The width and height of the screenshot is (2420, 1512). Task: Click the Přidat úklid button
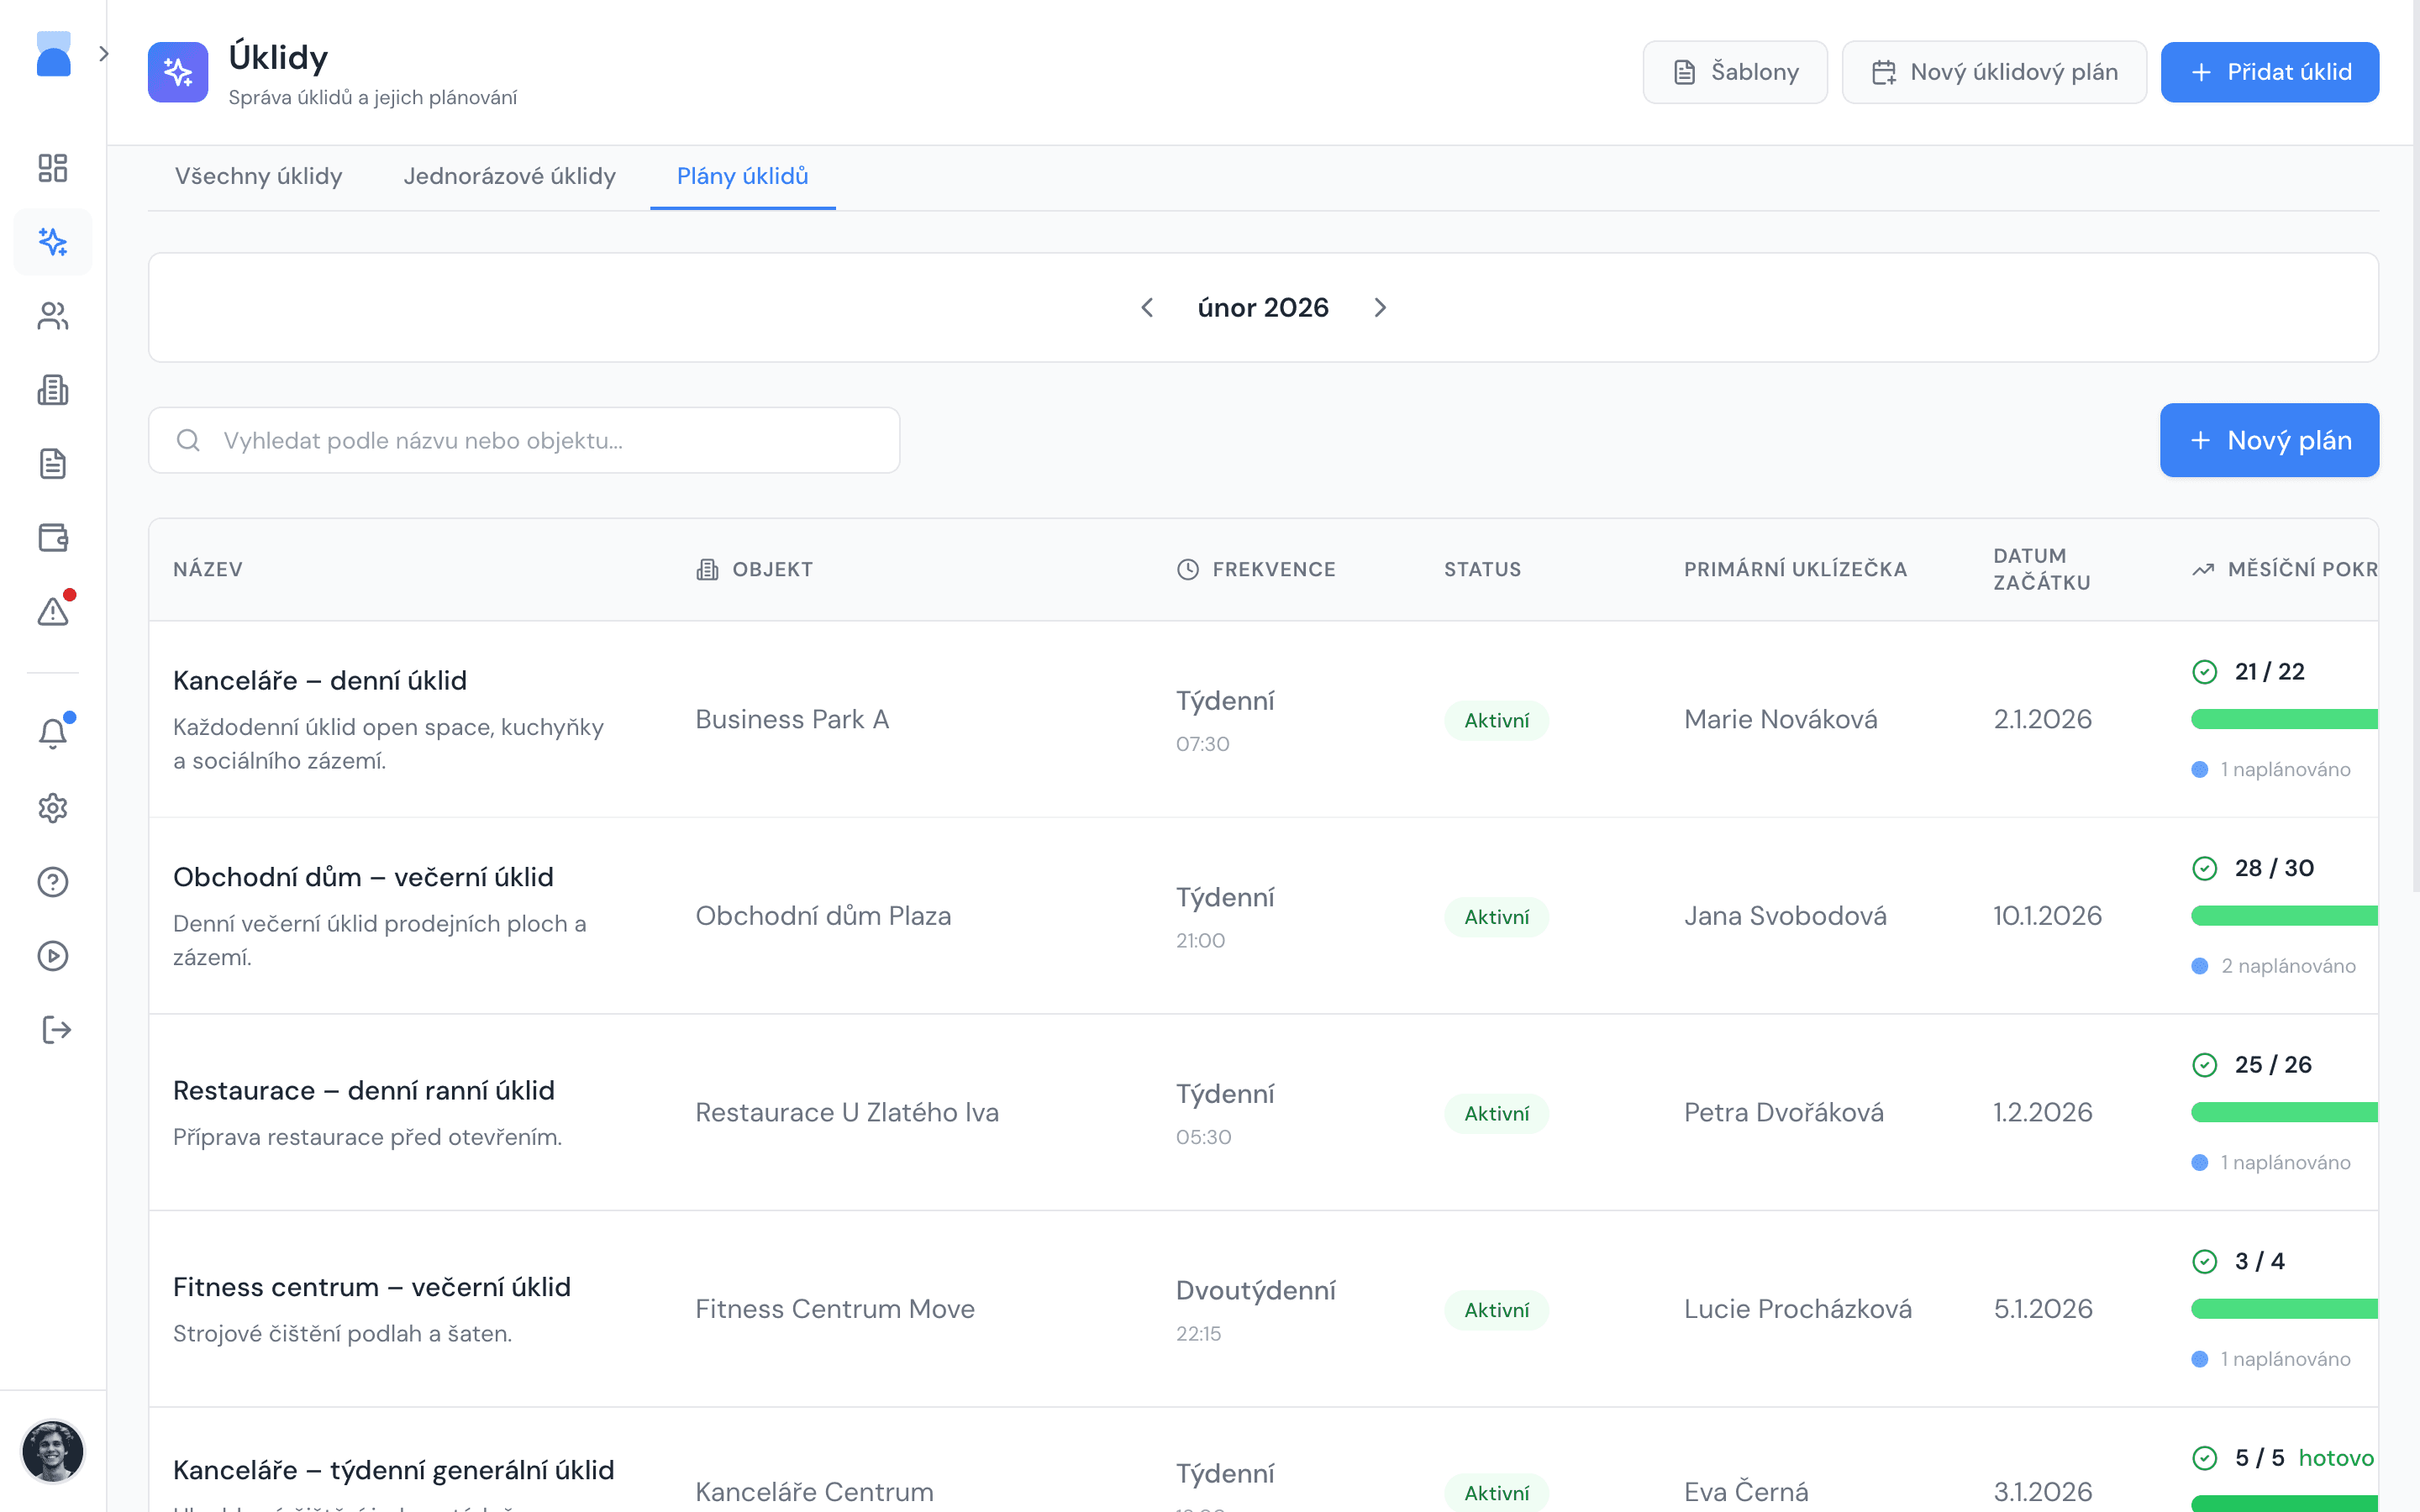point(2269,72)
